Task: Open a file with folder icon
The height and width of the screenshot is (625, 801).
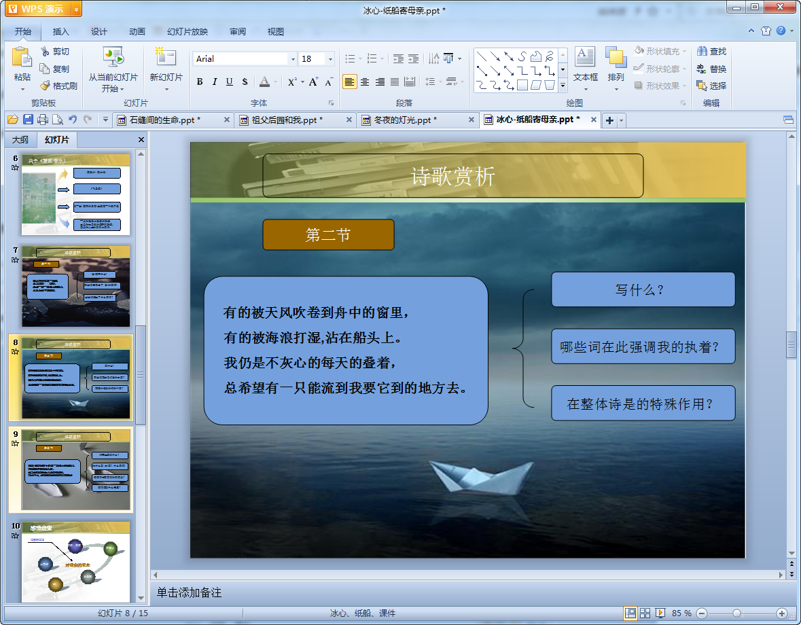Action: (13, 120)
